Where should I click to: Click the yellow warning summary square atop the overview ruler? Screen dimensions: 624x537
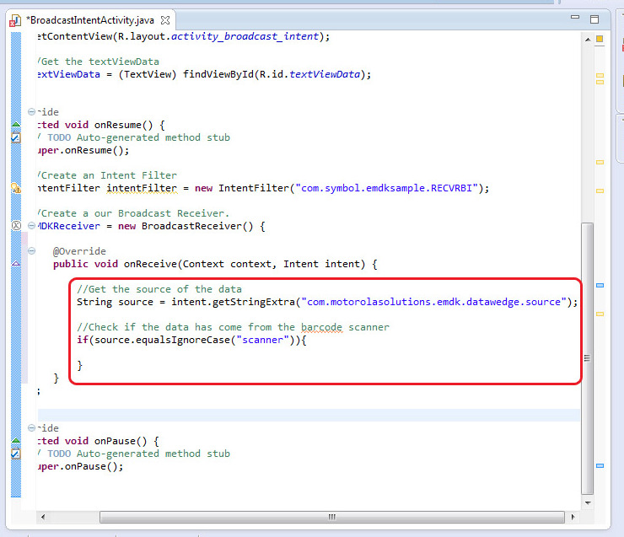pyautogui.click(x=600, y=39)
